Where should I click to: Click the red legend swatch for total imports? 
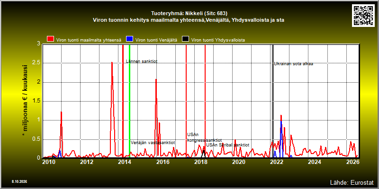pyautogui.click(x=50, y=39)
